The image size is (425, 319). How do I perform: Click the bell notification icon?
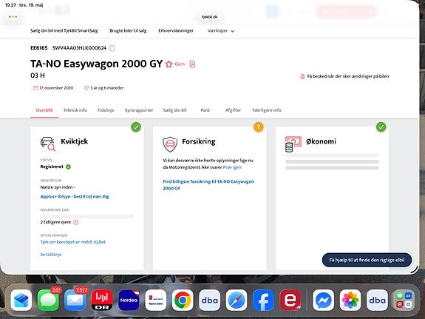tap(302, 76)
